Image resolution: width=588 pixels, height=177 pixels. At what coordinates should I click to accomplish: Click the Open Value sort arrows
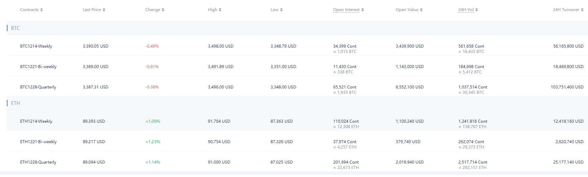click(x=421, y=10)
